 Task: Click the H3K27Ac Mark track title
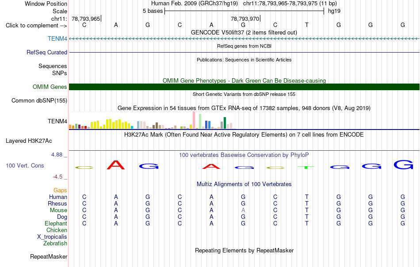click(x=244, y=134)
